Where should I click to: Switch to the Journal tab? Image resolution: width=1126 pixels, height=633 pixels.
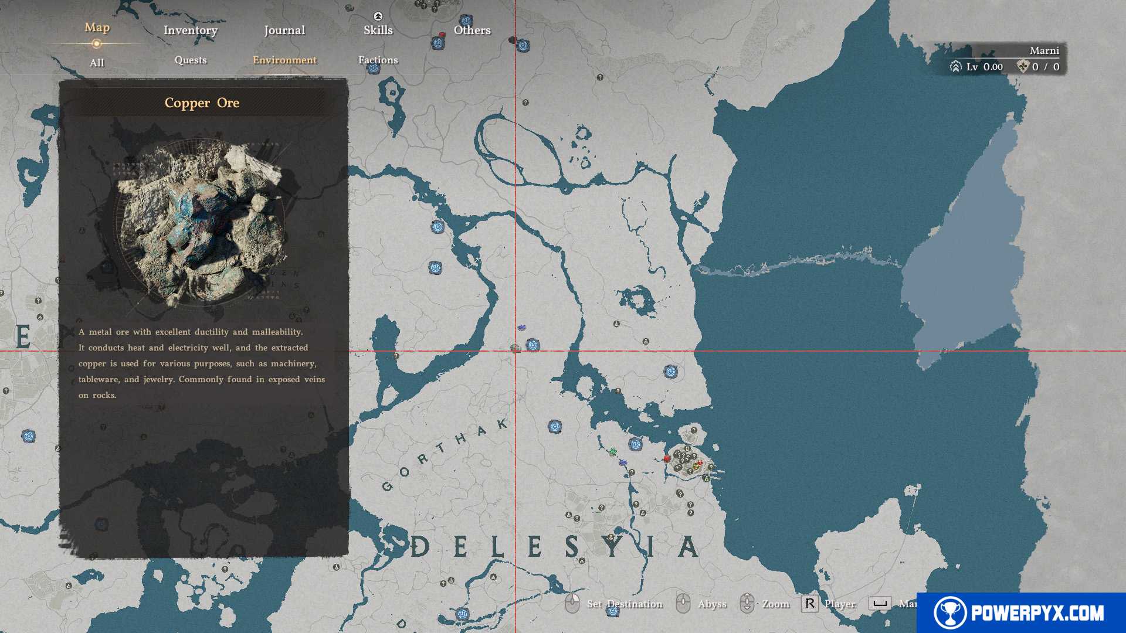284,30
